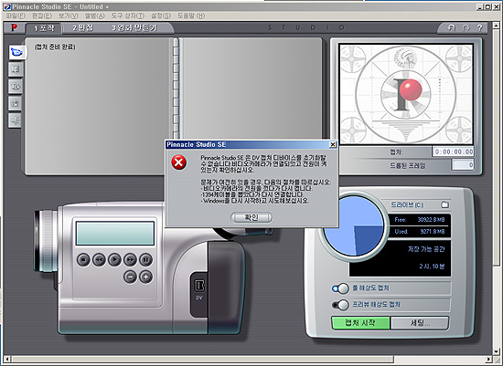Image resolution: width=503 pixels, height=366 pixels.
Task: Open the second album sidebar icon (transitions)
Action: coord(16,69)
